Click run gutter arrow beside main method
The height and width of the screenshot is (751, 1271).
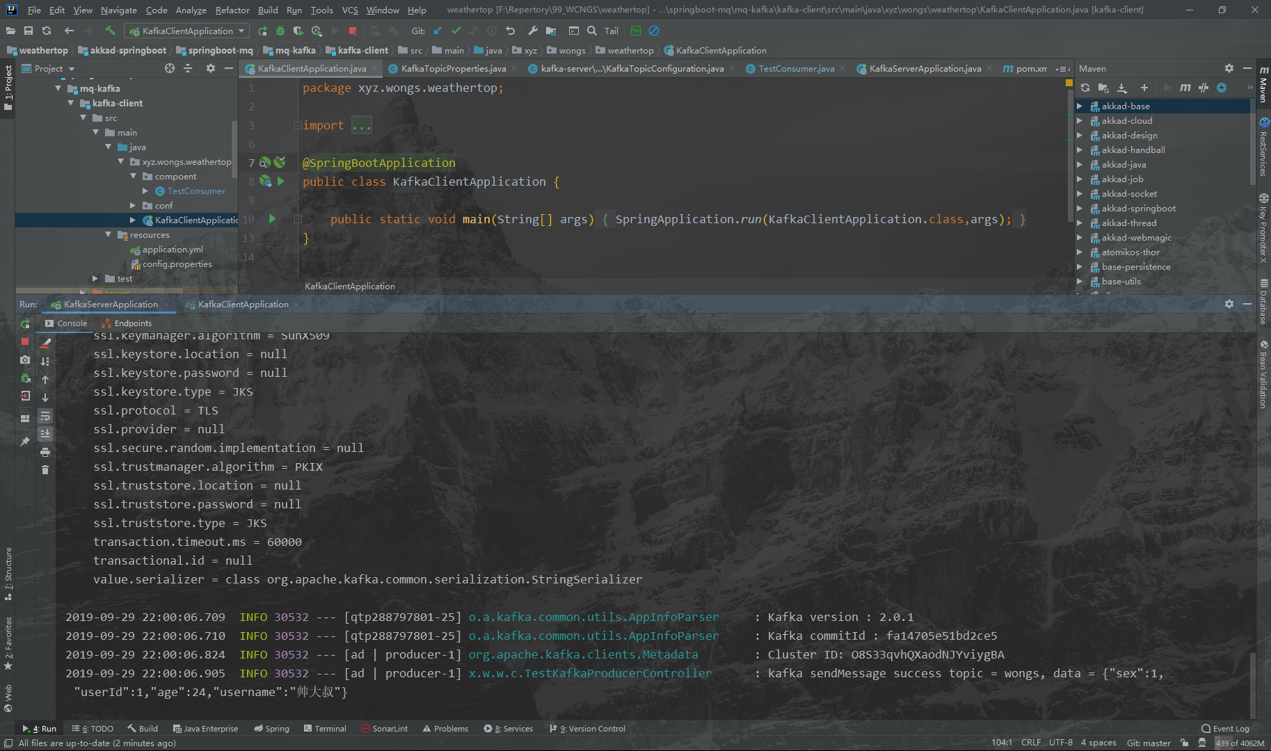[273, 218]
